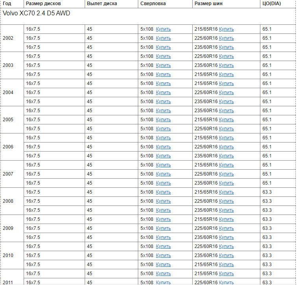
Task: Click Купить next to 215/65R16 in 2006
Action: click(x=226, y=138)
